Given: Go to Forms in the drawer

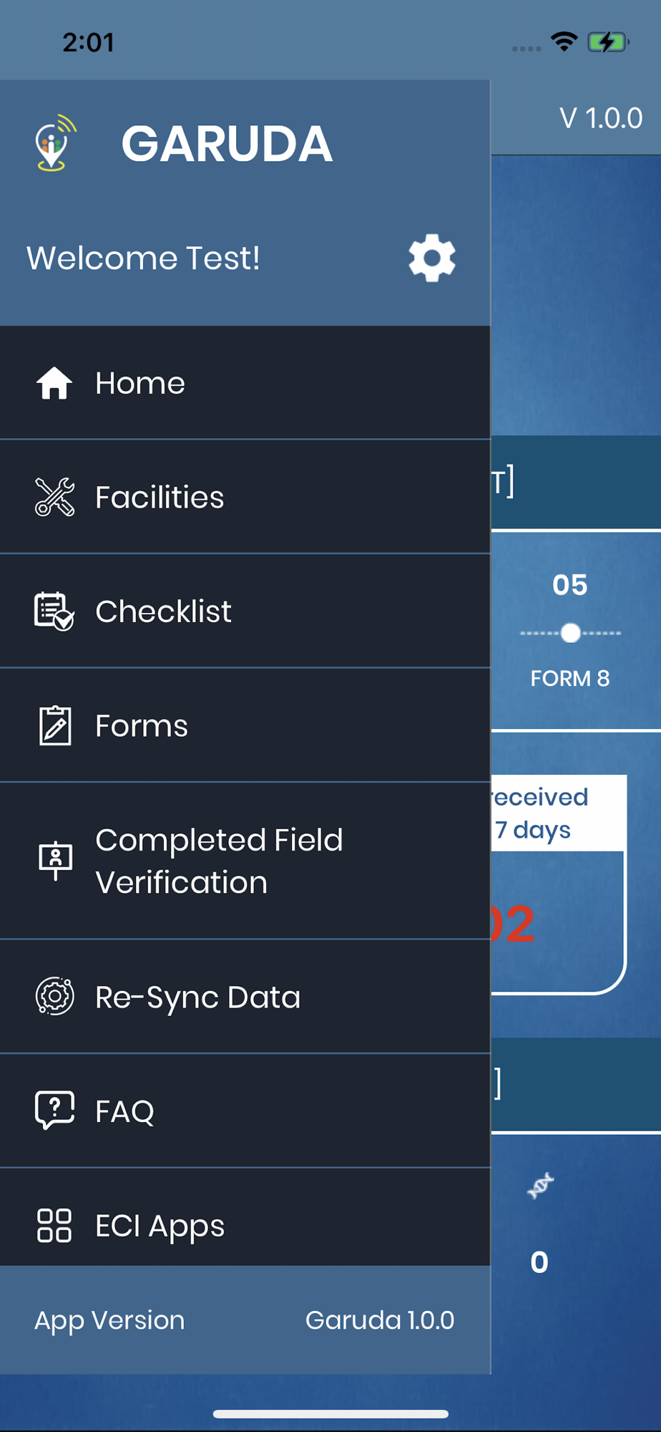Looking at the screenshot, I should pos(245,725).
